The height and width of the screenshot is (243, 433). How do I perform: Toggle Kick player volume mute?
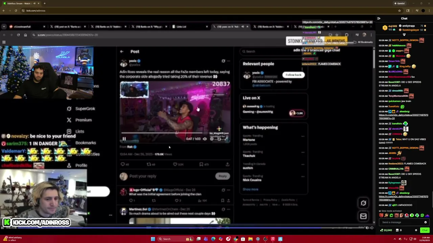click(367, 228)
